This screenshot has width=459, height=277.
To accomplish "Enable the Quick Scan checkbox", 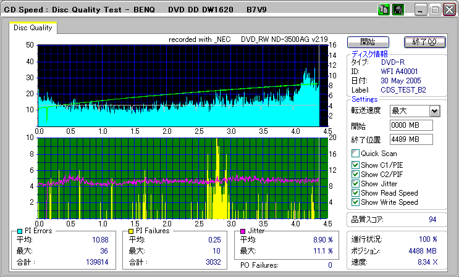I will pos(355,154).
